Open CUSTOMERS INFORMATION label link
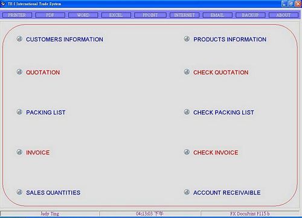 (x=65, y=39)
